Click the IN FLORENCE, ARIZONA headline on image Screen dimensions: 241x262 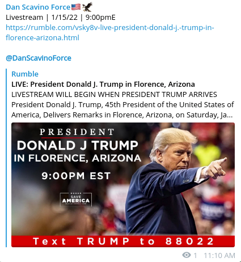(x=78, y=158)
